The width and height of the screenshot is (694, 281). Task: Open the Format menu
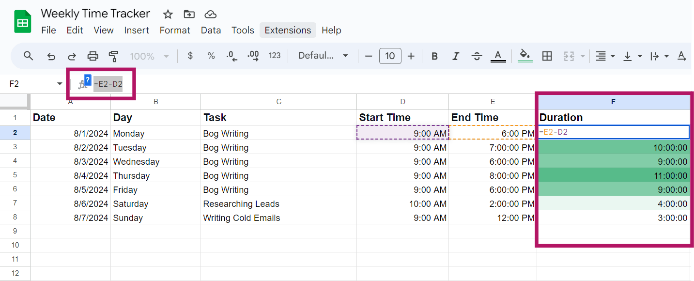click(x=174, y=30)
